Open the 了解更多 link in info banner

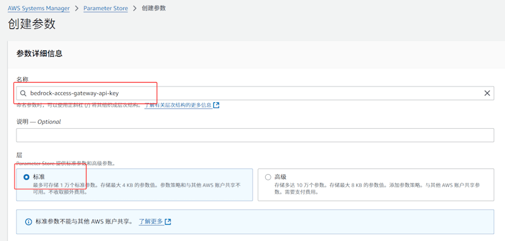click(x=151, y=221)
